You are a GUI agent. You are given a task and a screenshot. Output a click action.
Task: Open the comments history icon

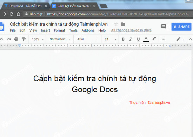pos(164,27)
